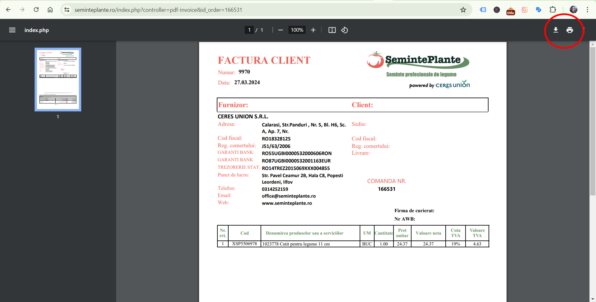Image resolution: width=596 pixels, height=302 pixels.
Task: Click the index.php document title
Action: click(37, 30)
